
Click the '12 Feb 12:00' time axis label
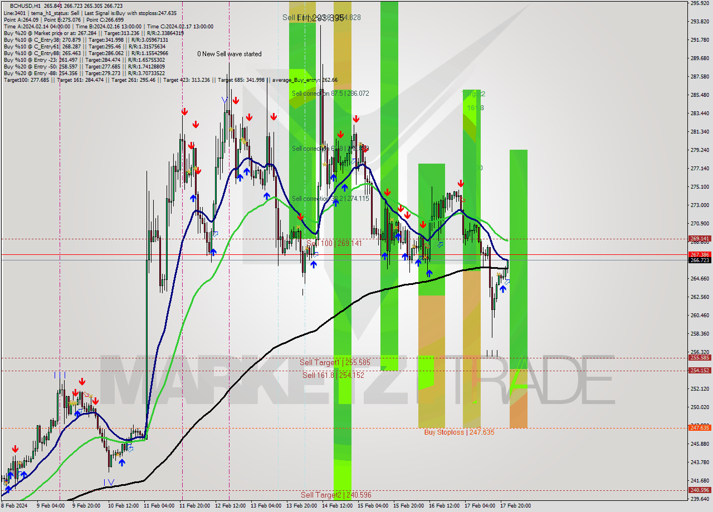pyautogui.click(x=230, y=506)
